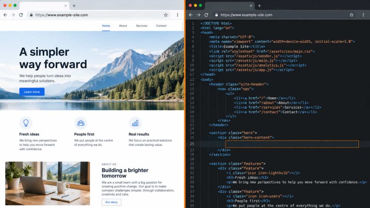Click the dashed empty line box in the code
Image resolution: width=370 pixels, height=208 pixels.
point(292,144)
